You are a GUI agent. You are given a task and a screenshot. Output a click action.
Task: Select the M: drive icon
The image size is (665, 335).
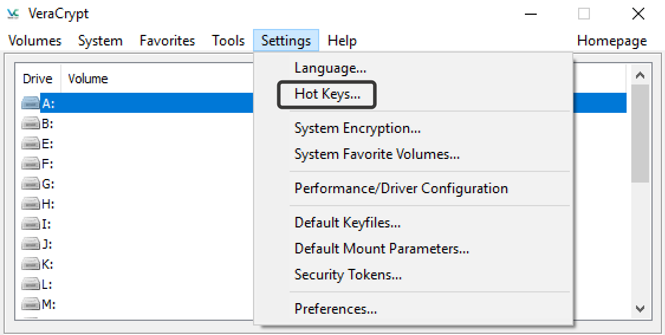pyautogui.click(x=31, y=304)
